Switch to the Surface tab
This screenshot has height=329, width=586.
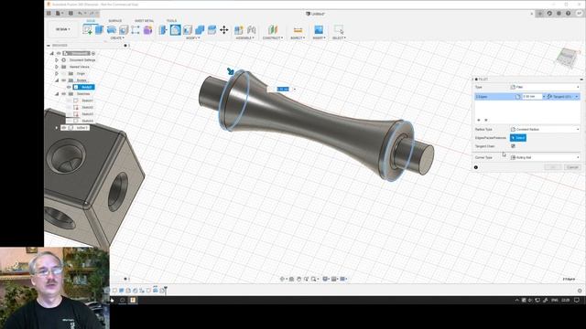(x=115, y=21)
